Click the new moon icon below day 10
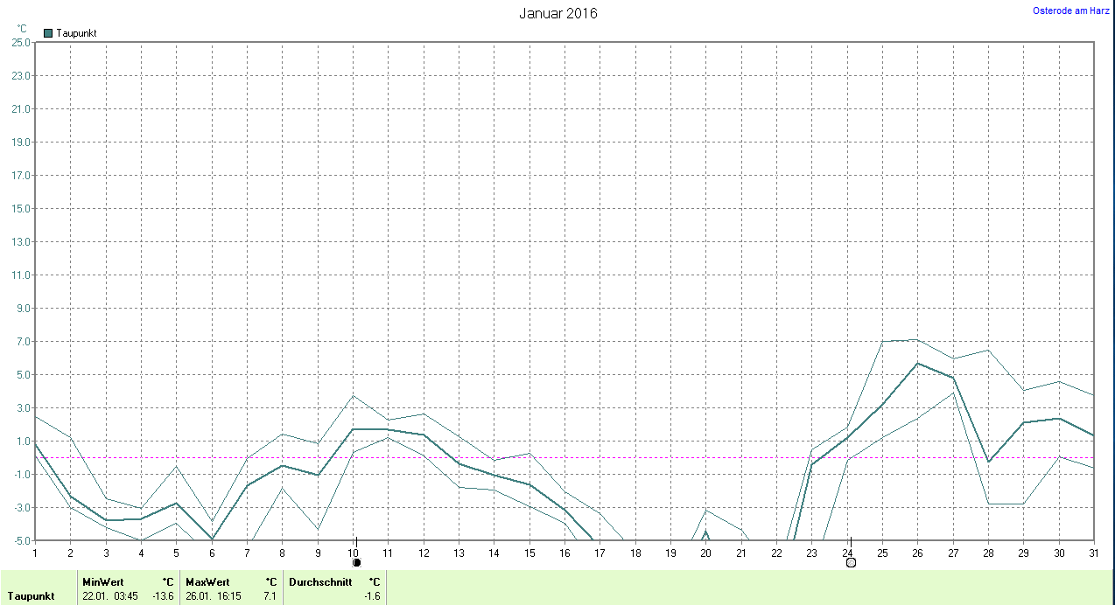The height and width of the screenshot is (605, 1115). [x=356, y=562]
